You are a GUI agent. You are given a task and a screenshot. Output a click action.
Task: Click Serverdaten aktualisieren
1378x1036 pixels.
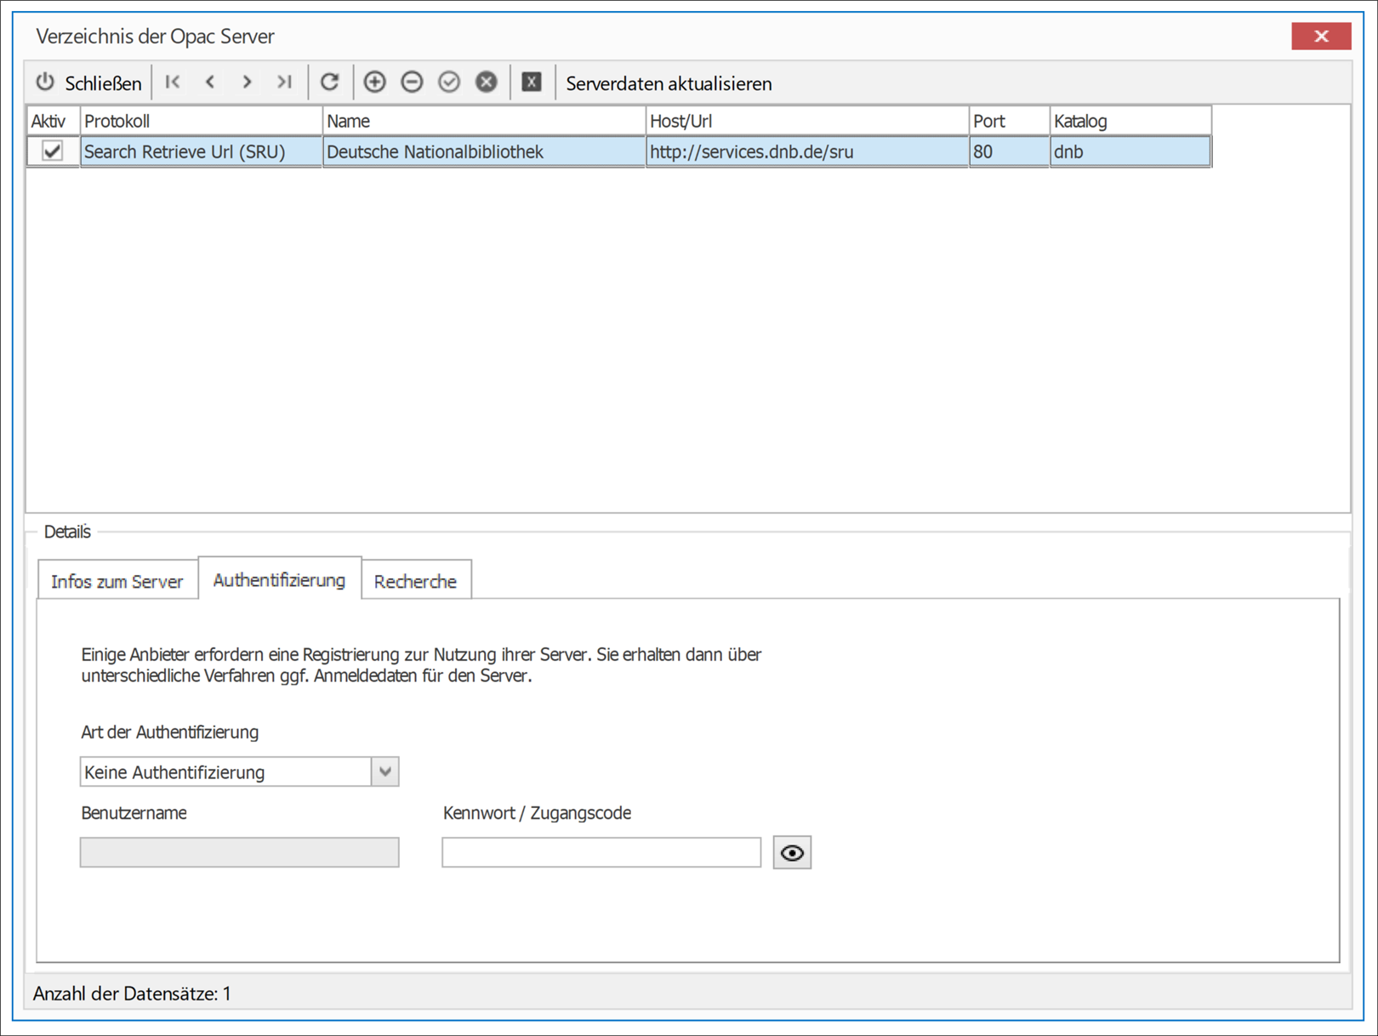669,83
